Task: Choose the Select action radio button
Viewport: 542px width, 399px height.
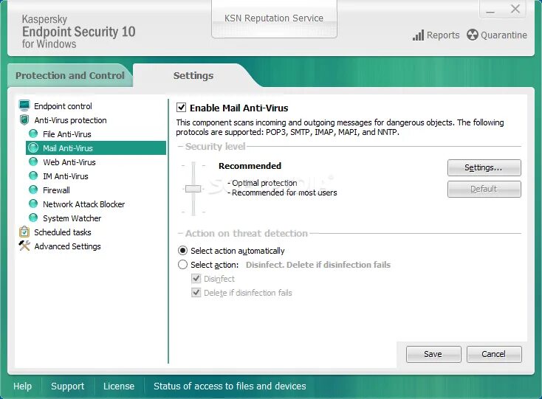Action: 182,264
